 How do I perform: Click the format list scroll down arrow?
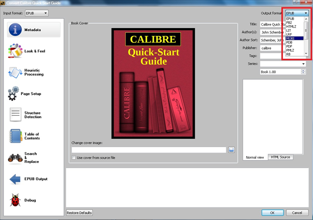pos(306,54)
